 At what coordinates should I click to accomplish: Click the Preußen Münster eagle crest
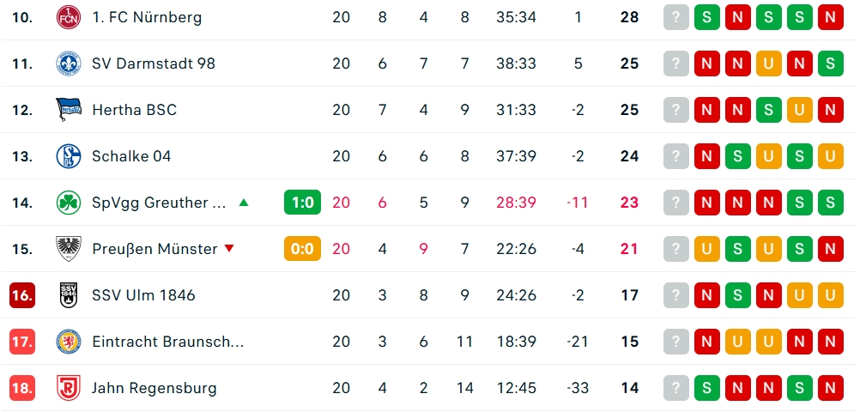point(68,249)
